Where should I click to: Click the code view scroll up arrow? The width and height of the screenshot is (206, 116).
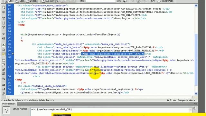click(x=196, y=5)
